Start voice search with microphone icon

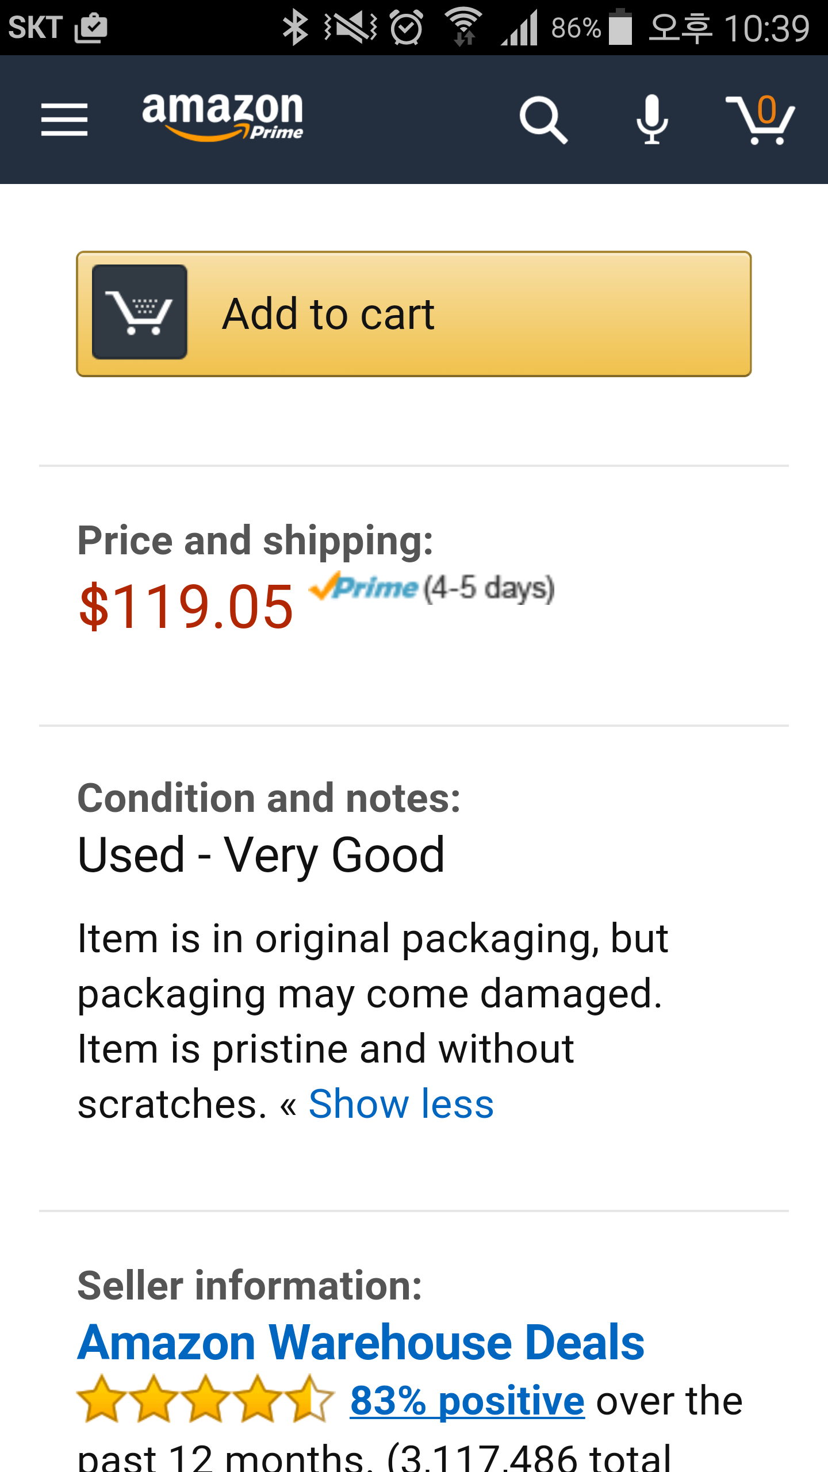click(652, 120)
